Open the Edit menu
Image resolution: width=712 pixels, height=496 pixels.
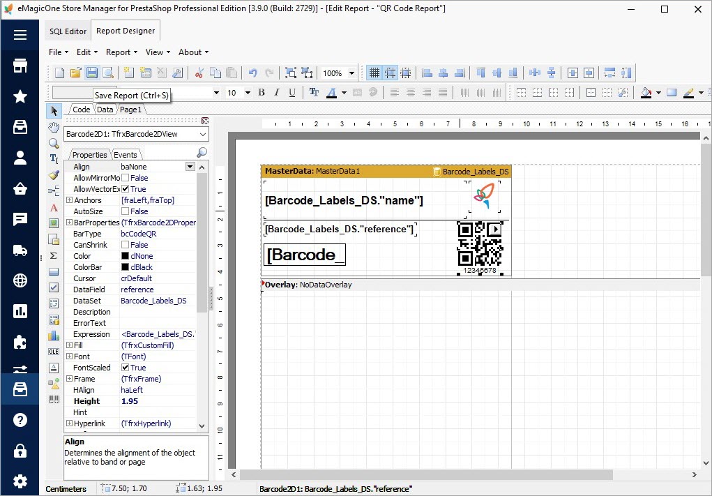click(x=86, y=52)
